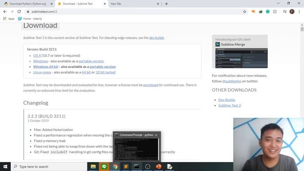This screenshot has width=304, height=171.
Task: Go back using the browser back arrow
Action: pos(5,11)
